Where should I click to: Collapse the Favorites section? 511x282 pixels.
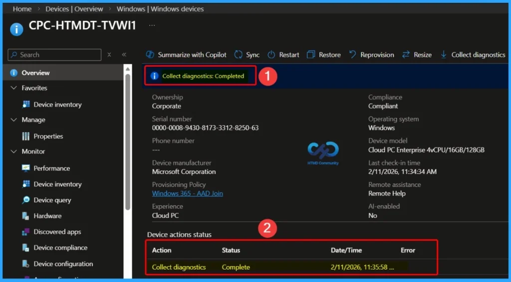click(13, 88)
